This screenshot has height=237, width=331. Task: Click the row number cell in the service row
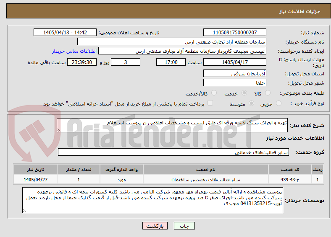point(318,180)
